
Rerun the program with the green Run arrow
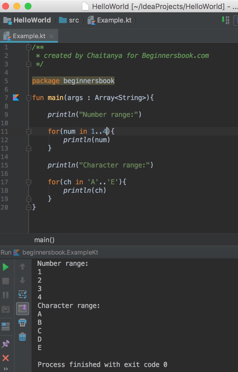tap(5, 267)
